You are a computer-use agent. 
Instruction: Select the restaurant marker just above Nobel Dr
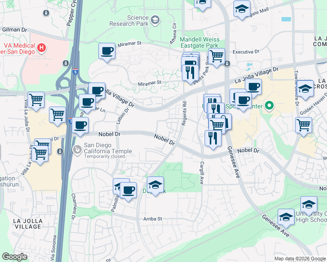(213, 139)
